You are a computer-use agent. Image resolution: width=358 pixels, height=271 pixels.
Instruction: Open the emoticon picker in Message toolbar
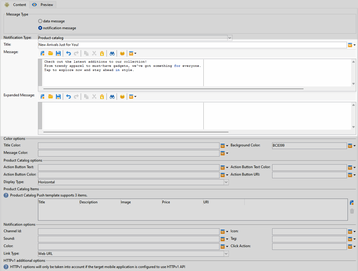pos(122,53)
